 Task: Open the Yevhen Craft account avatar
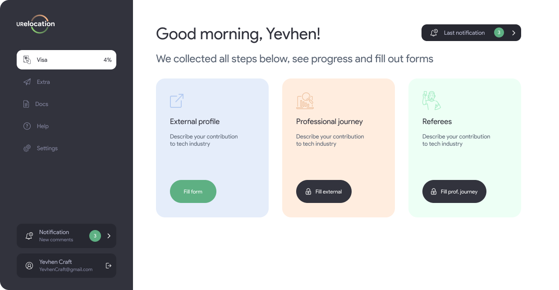[29, 266]
